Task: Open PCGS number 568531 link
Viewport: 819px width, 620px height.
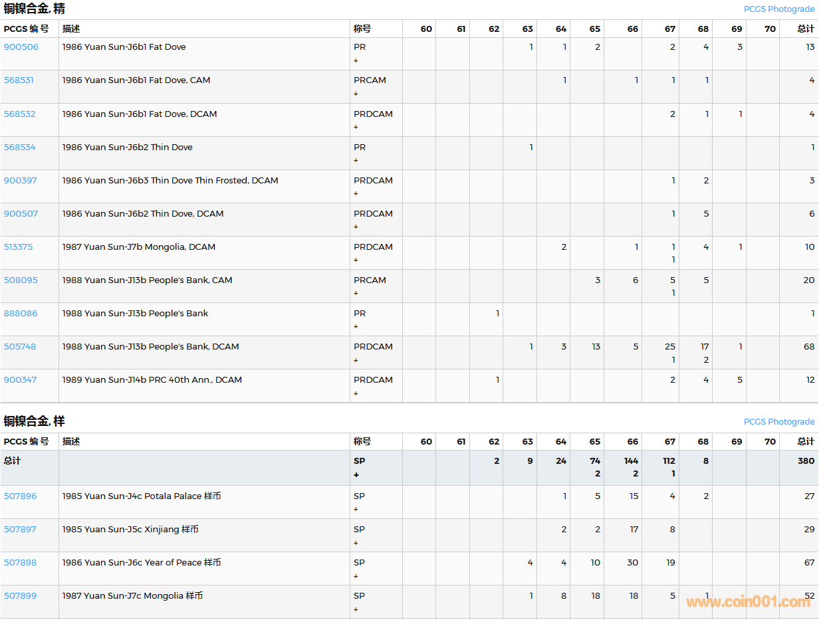Action: [19, 80]
